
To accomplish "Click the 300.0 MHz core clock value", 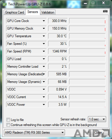I will pyautogui.click(x=58, y=21).
